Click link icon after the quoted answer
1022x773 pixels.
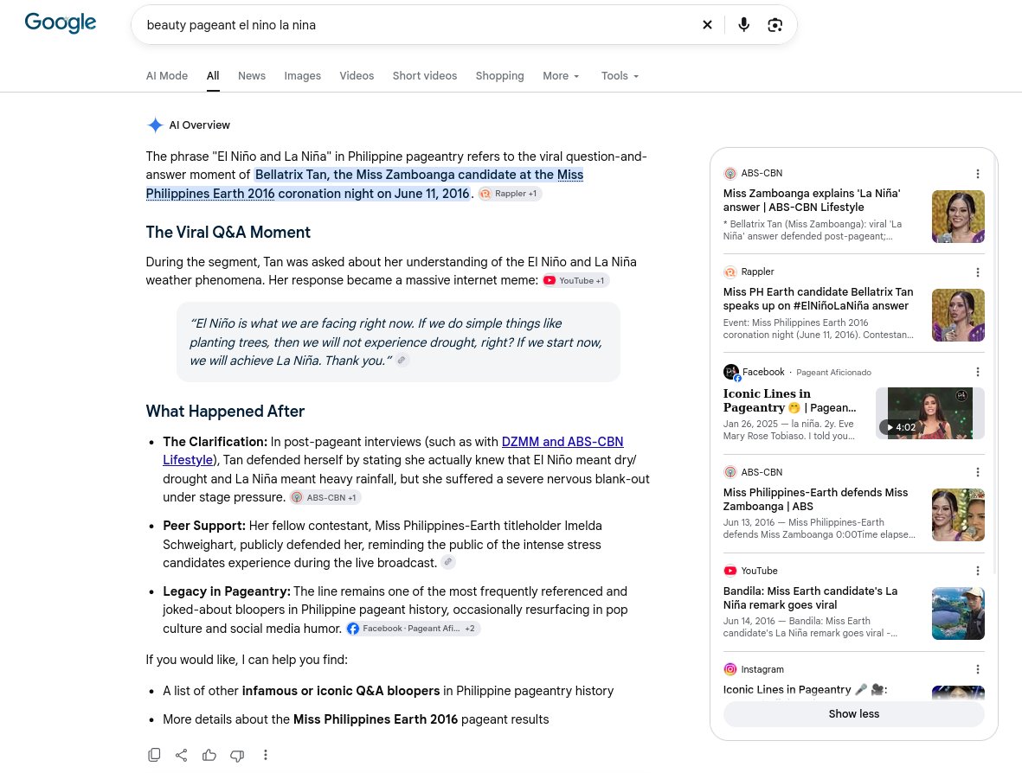point(402,360)
